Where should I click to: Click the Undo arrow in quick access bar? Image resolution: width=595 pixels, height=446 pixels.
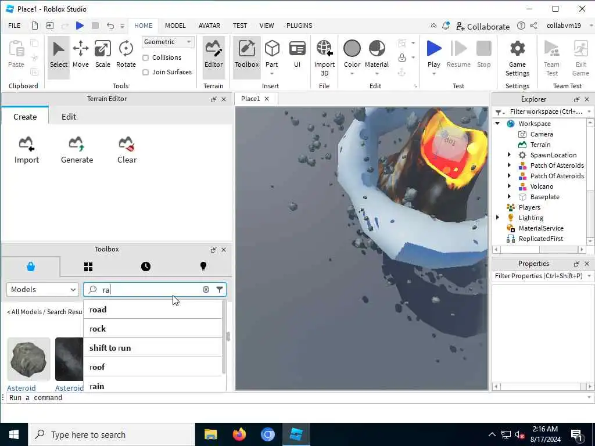pos(110,26)
